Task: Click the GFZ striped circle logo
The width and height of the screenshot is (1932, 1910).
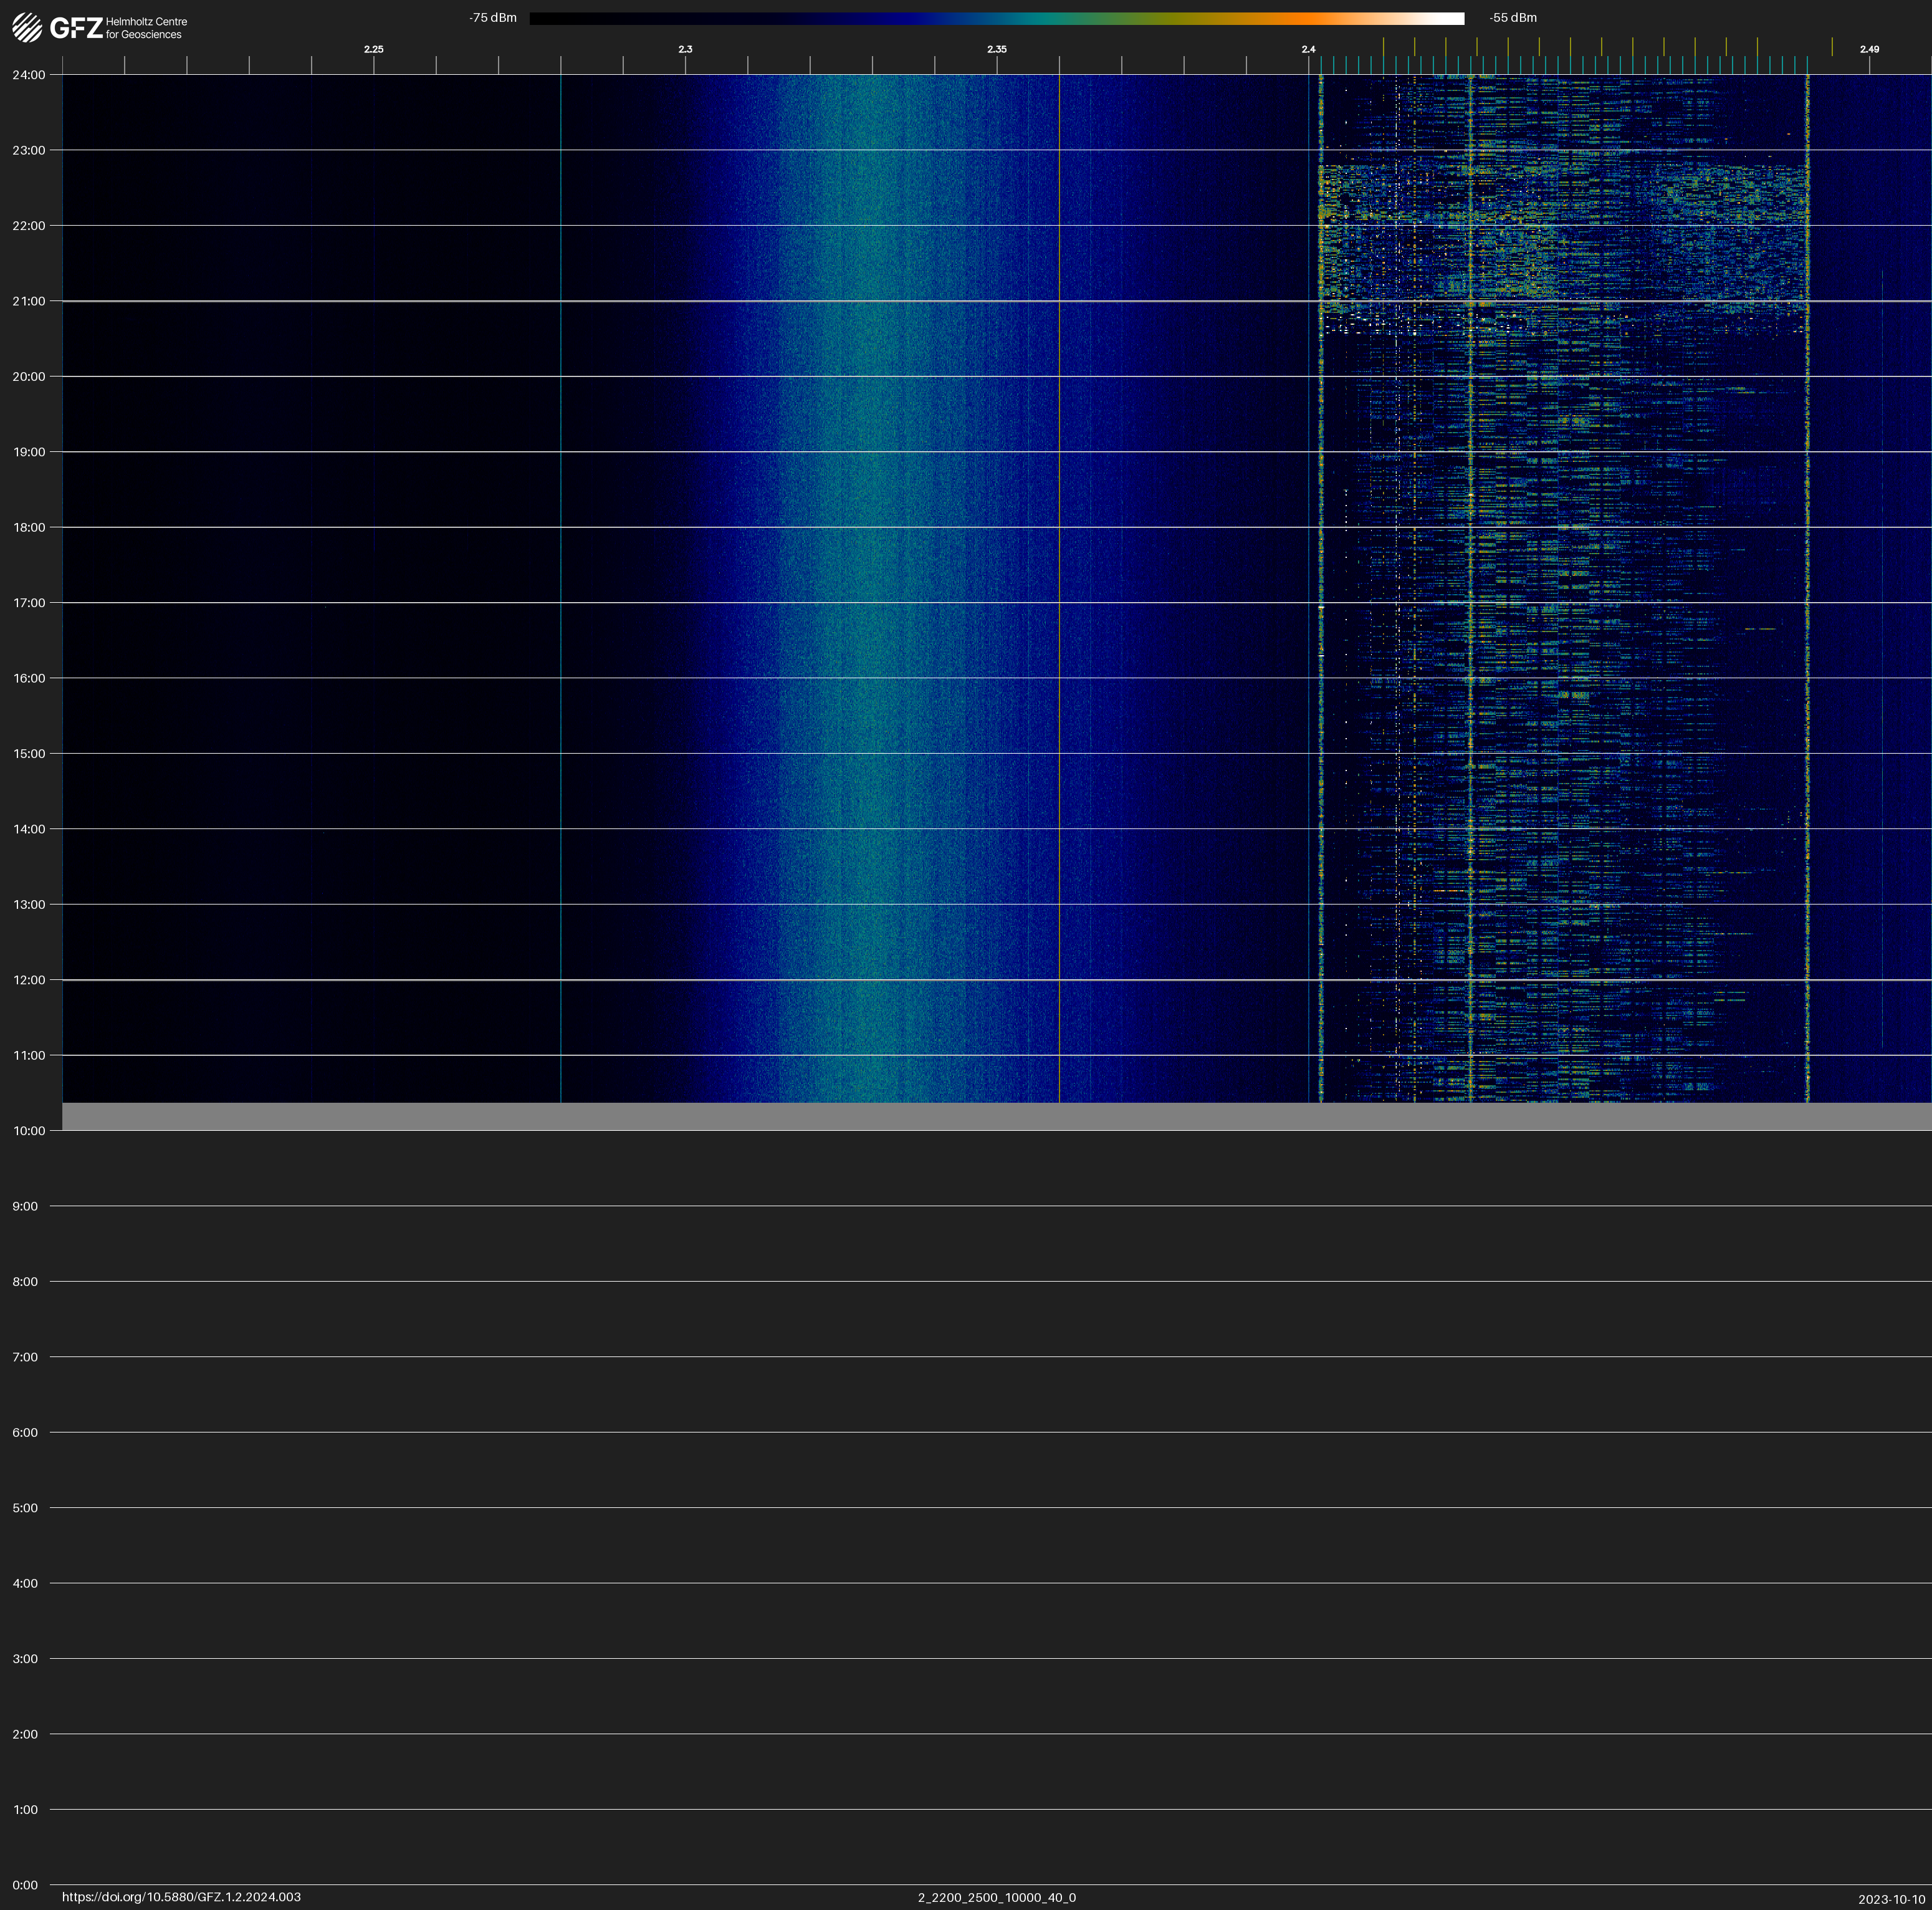Action: pos(27,28)
